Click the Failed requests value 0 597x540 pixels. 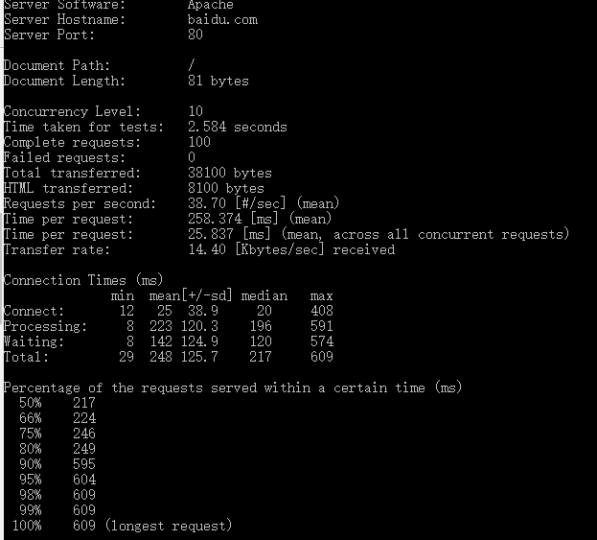pyautogui.click(x=192, y=157)
